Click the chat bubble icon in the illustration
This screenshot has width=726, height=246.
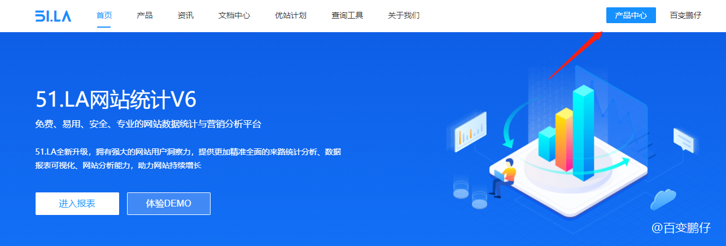(683, 139)
